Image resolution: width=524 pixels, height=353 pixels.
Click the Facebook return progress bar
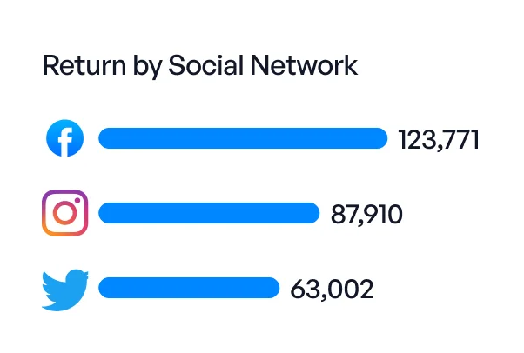click(x=243, y=139)
